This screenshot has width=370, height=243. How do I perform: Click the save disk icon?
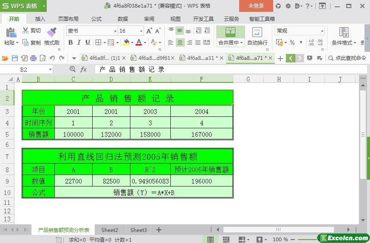pos(14,58)
